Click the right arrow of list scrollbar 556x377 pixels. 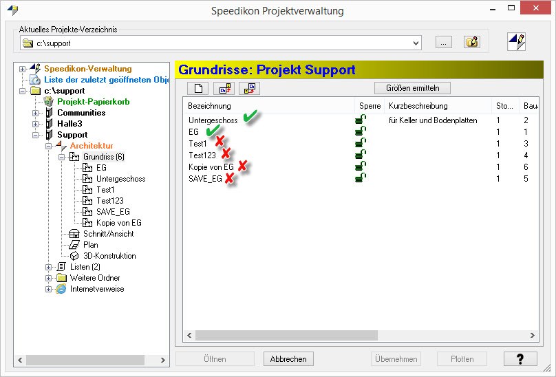coord(532,335)
